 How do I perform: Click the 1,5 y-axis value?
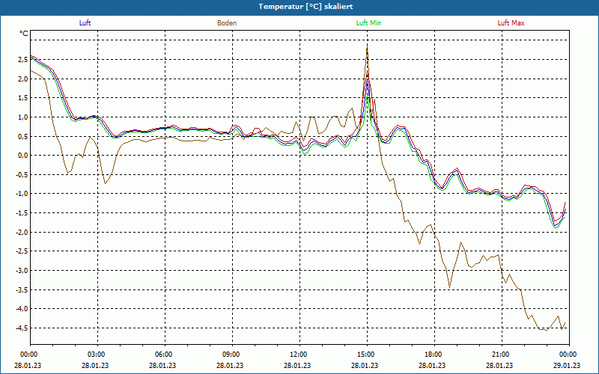click(x=23, y=98)
